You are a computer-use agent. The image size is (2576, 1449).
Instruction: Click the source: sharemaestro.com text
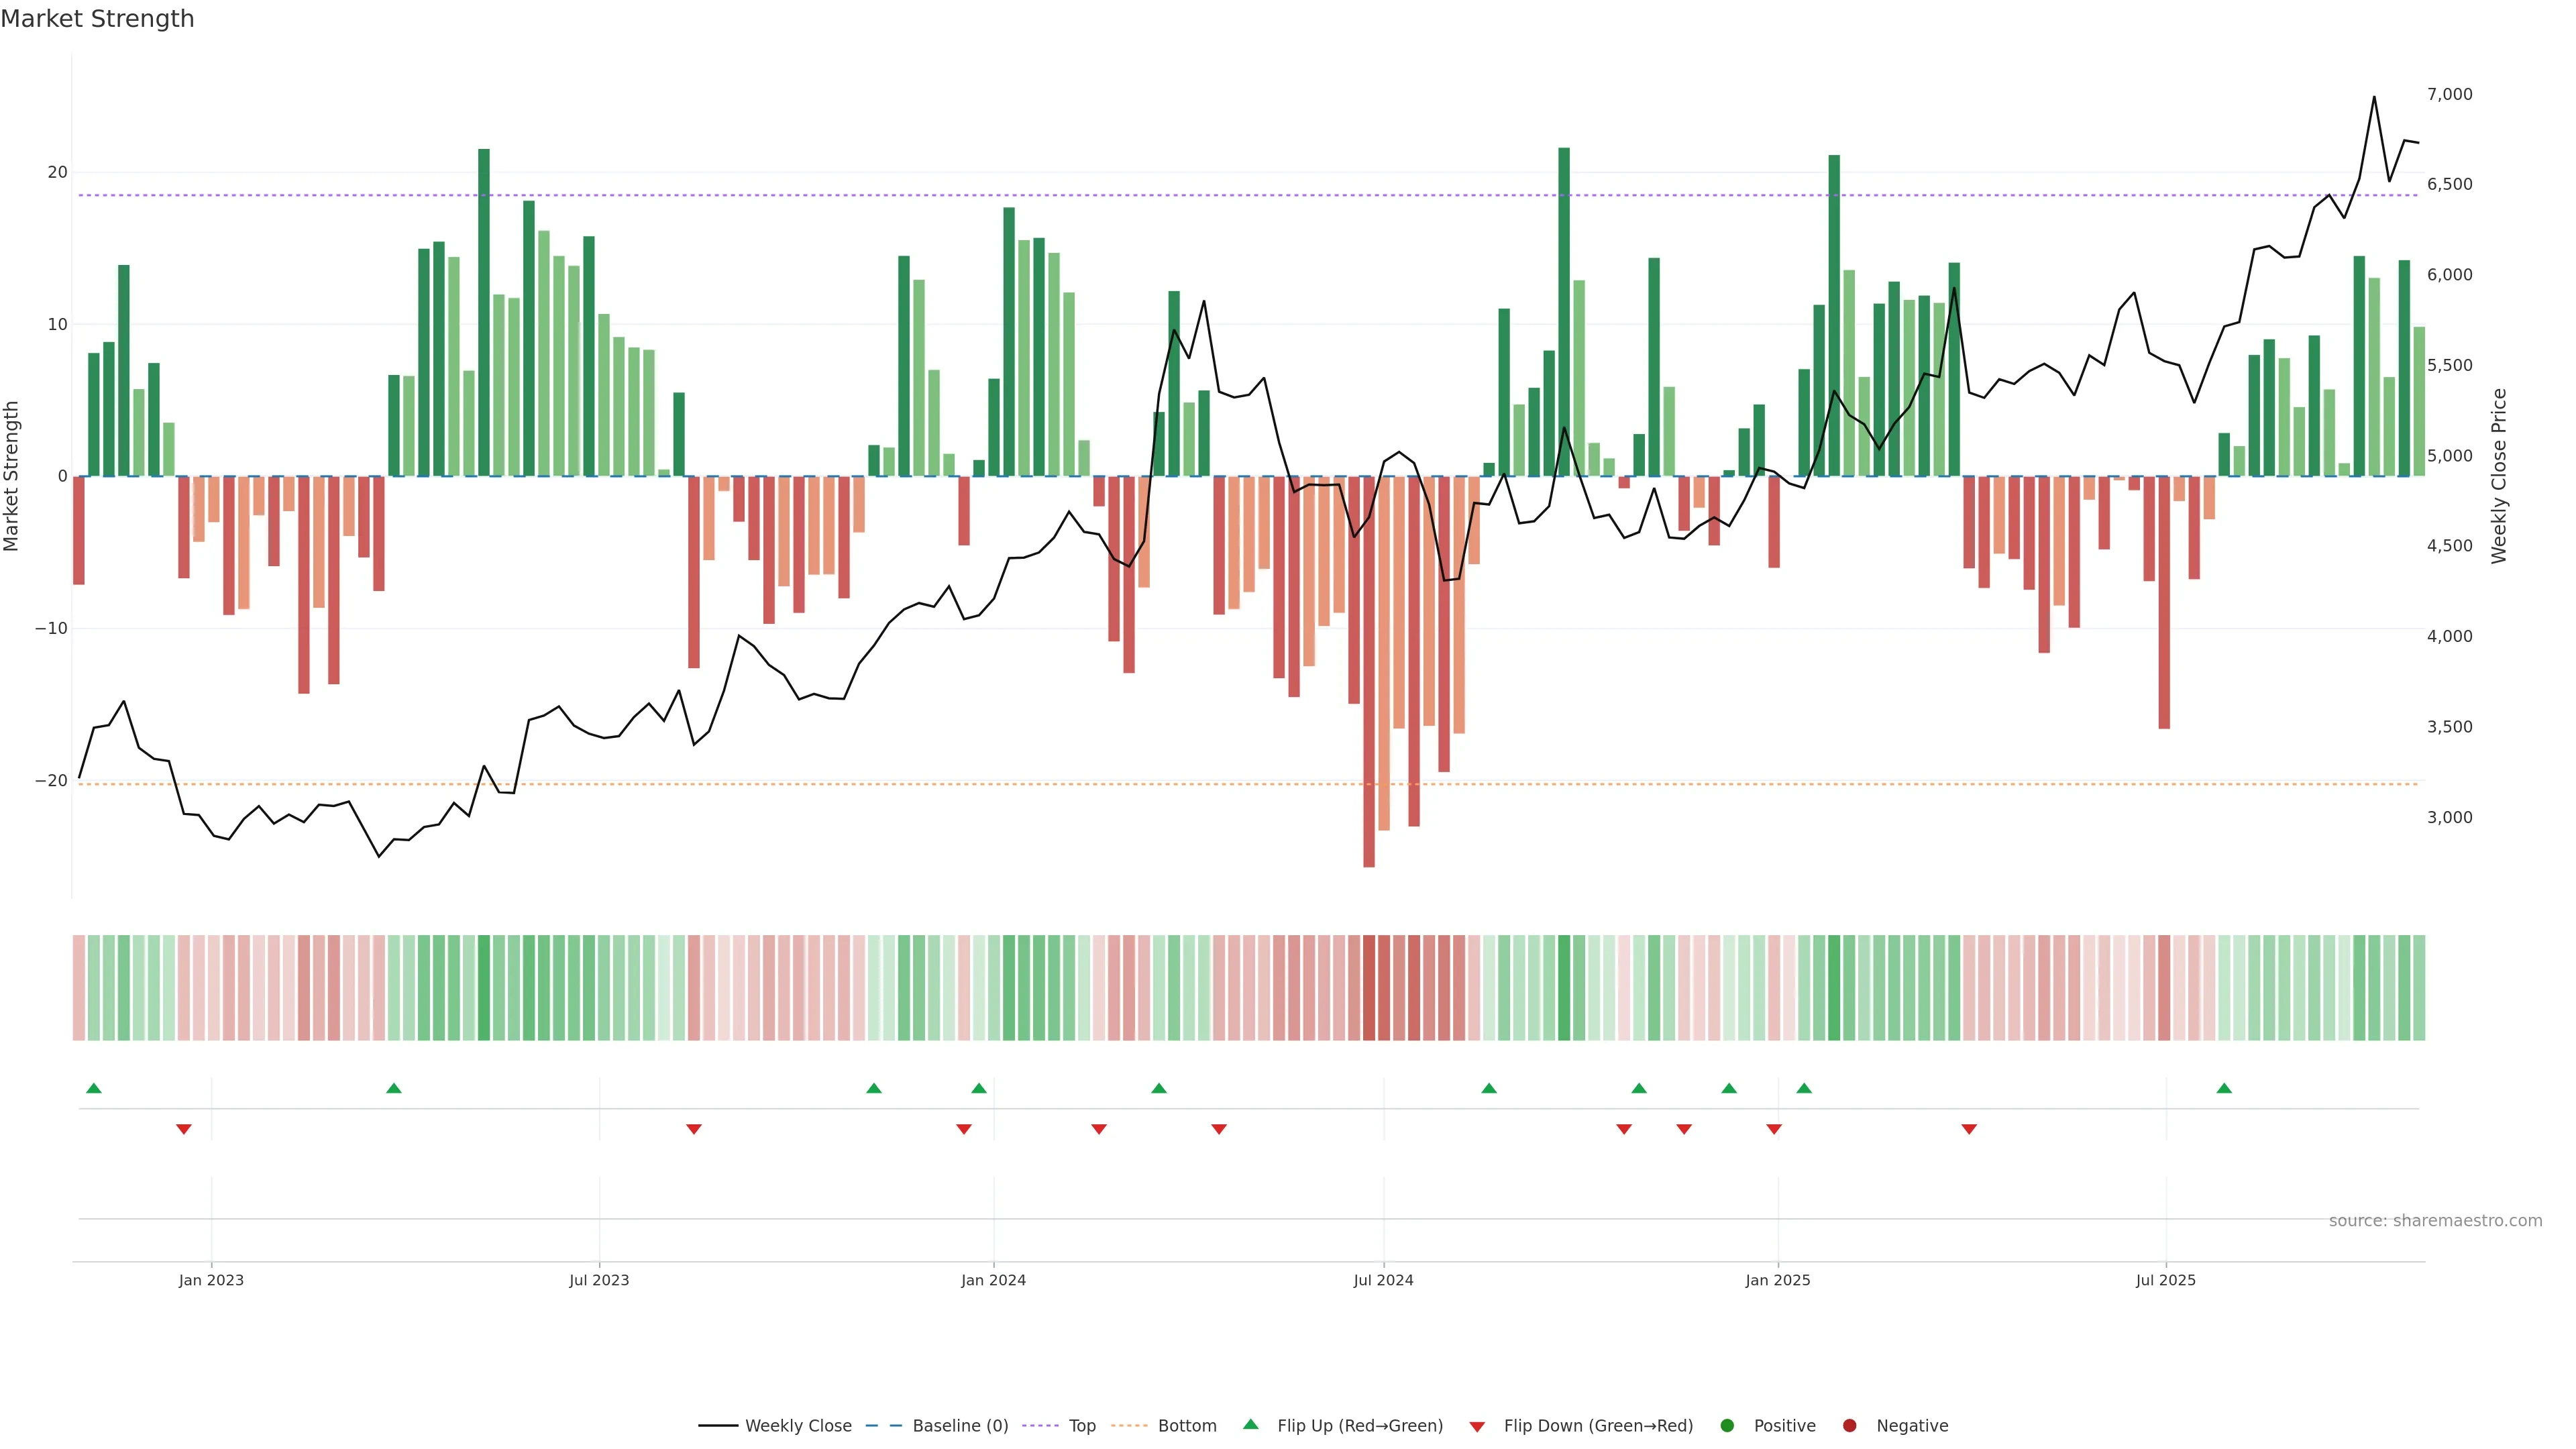(2435, 1220)
